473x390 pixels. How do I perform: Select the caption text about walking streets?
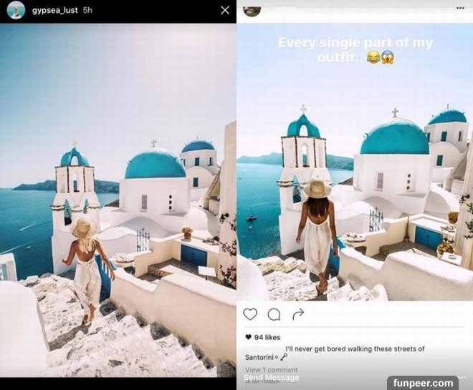pyautogui.click(x=335, y=353)
